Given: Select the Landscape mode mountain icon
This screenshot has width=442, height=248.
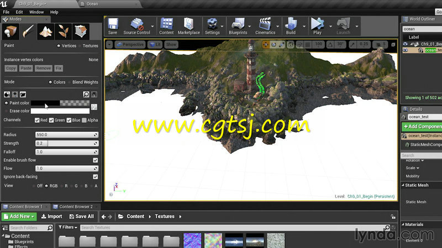Looking at the screenshot, I should coord(46,31).
